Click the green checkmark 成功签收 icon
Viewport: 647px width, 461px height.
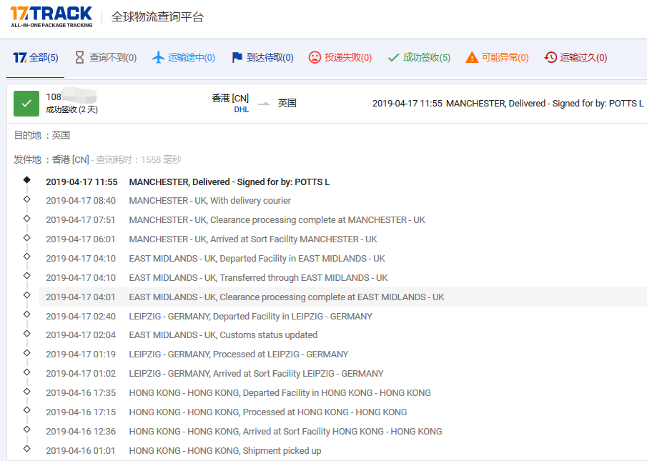pos(393,58)
